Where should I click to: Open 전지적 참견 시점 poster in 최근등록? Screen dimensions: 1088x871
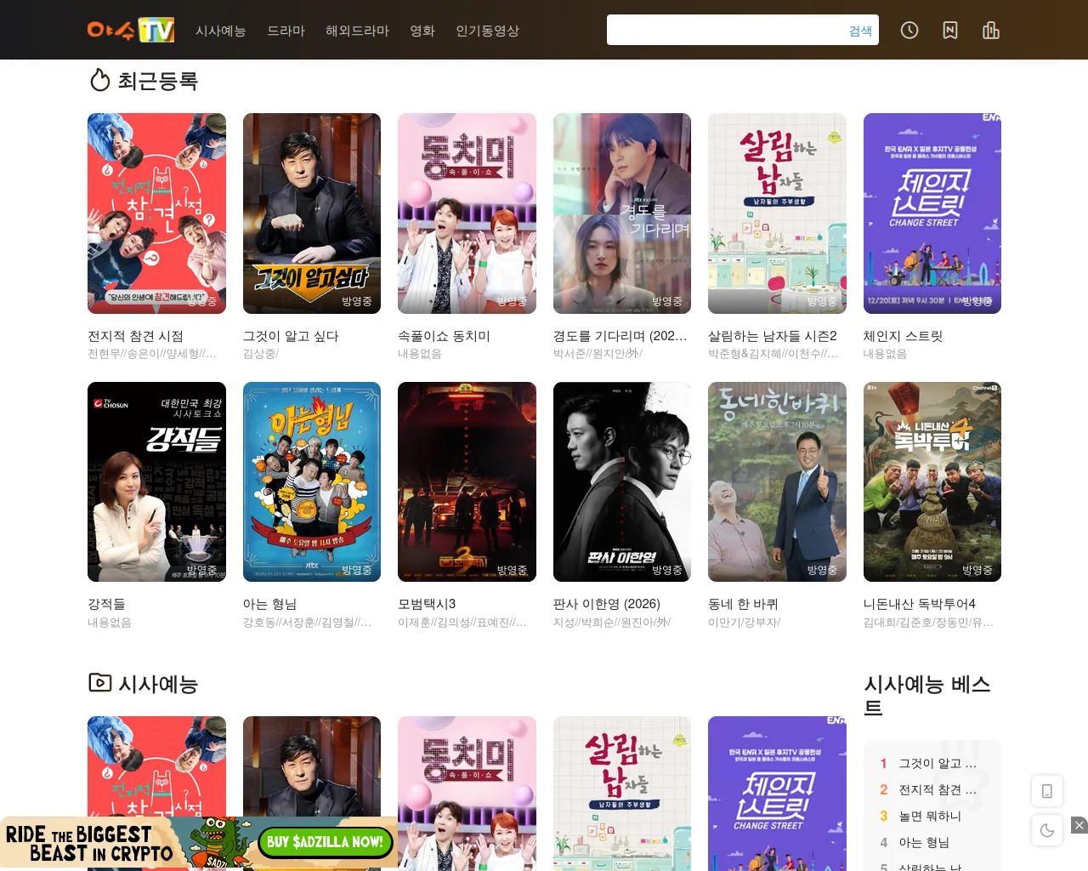tap(156, 213)
